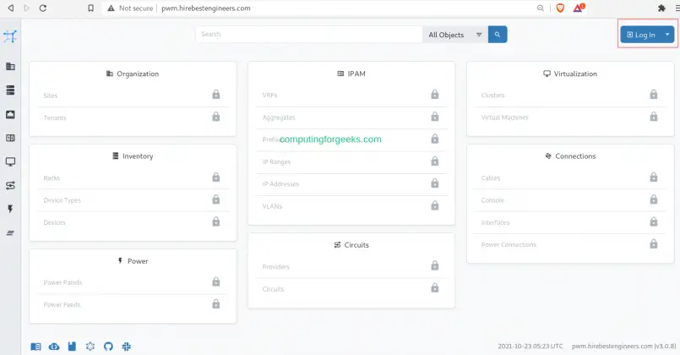This screenshot has height=355, width=680.
Task: Click inside the Search input field
Action: 308,35
